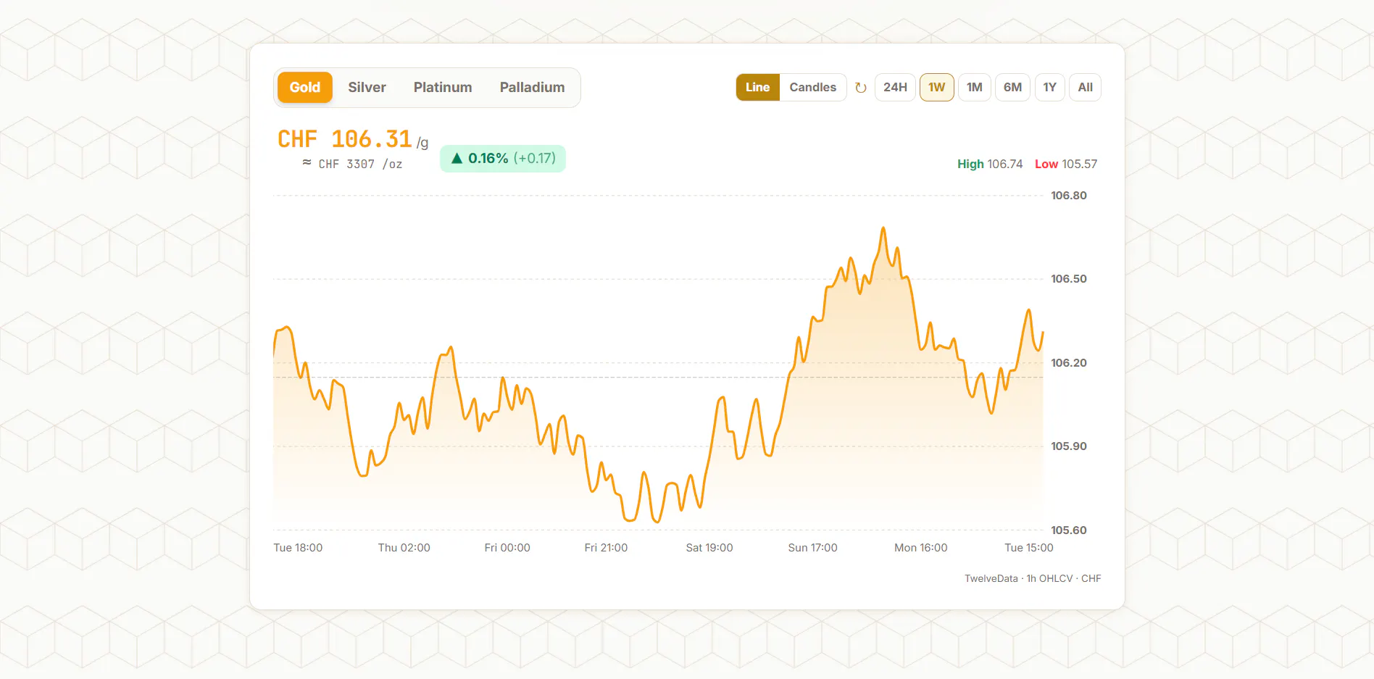1374x679 pixels.
Task: Click the highest peak of the price line
Action: point(883,228)
